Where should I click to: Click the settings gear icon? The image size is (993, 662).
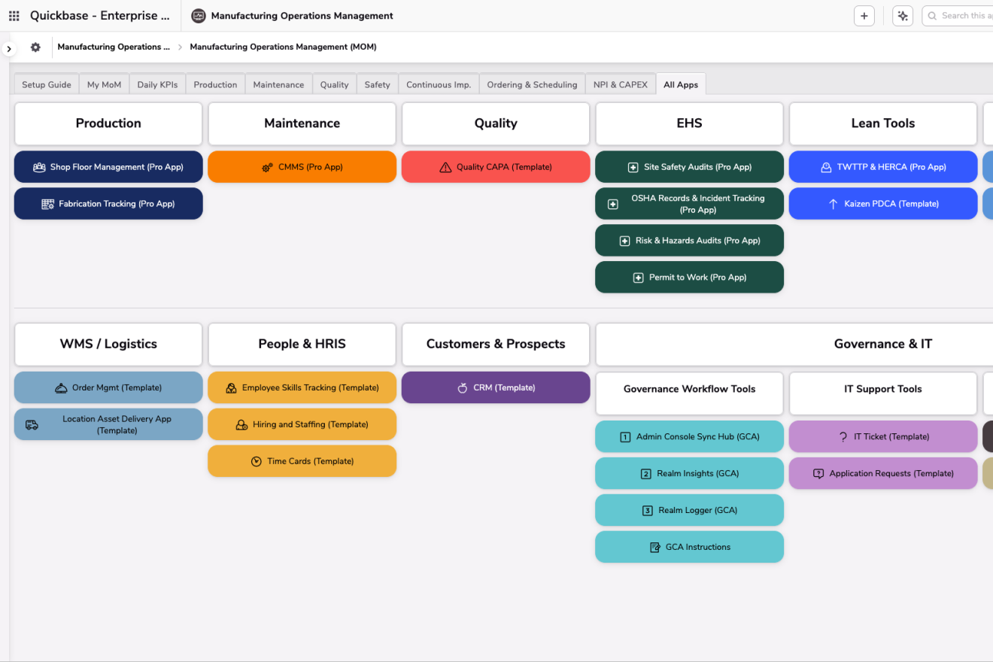(x=35, y=47)
